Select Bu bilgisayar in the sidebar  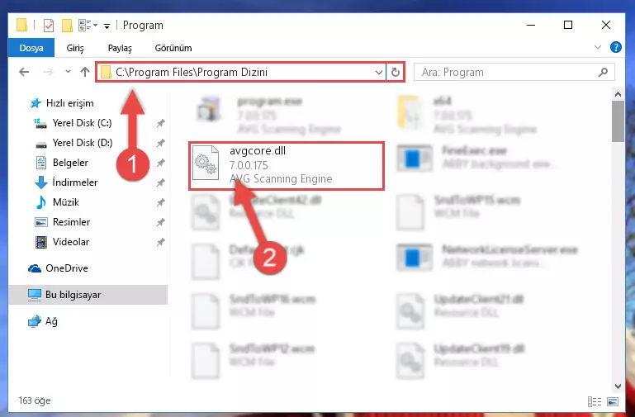pyautogui.click(x=88, y=295)
